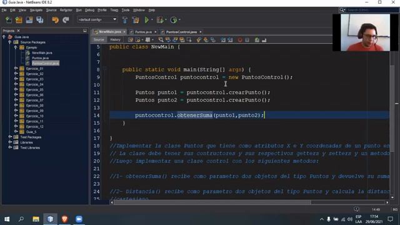Open the Profile Project dropdown arrow
Screen dimensions: 400x225
179,20
